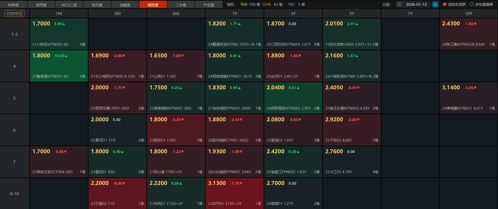Click the TKN 190 笔 count
The width and height of the screenshot is (498, 209).
[250, 4]
